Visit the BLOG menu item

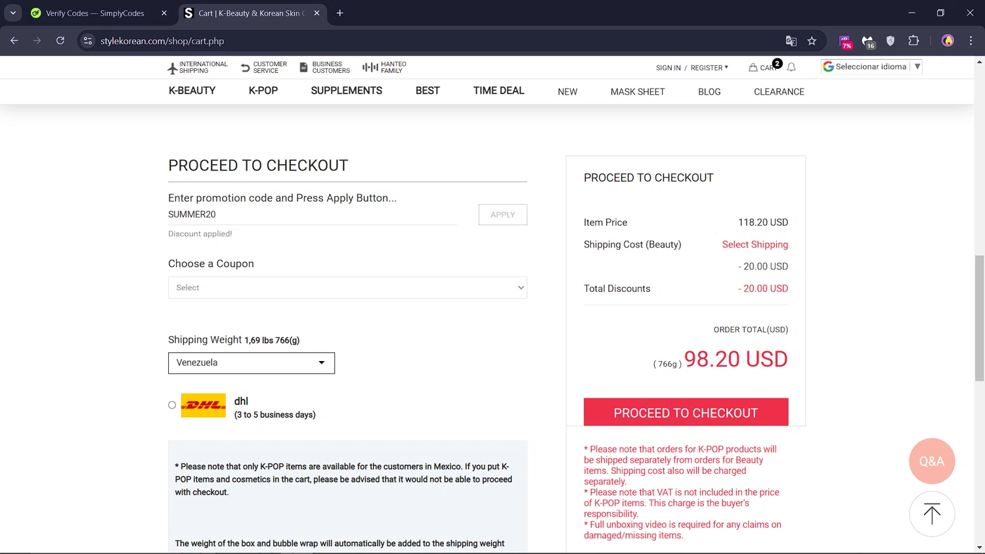click(709, 92)
